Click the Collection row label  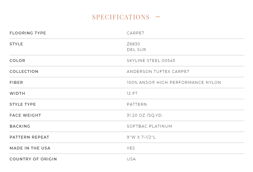24,72
